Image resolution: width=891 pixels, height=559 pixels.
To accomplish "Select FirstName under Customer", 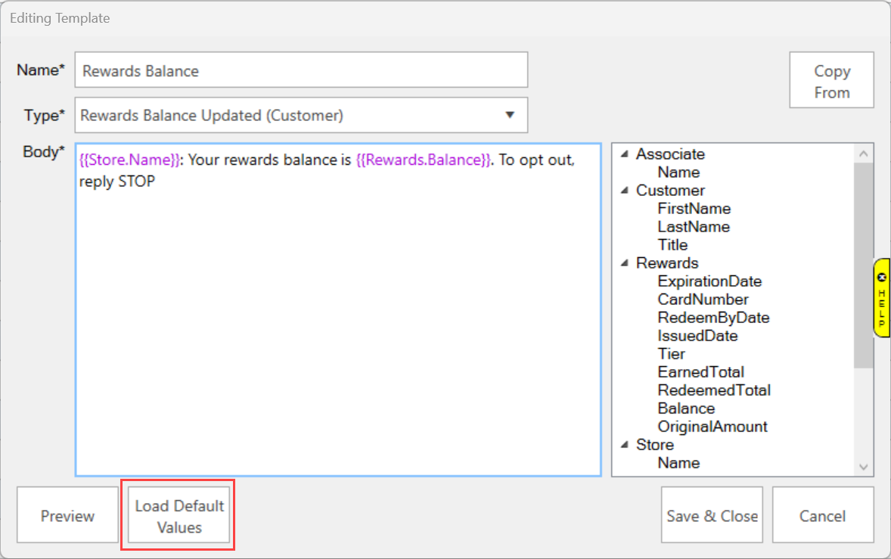I will pyautogui.click(x=694, y=209).
